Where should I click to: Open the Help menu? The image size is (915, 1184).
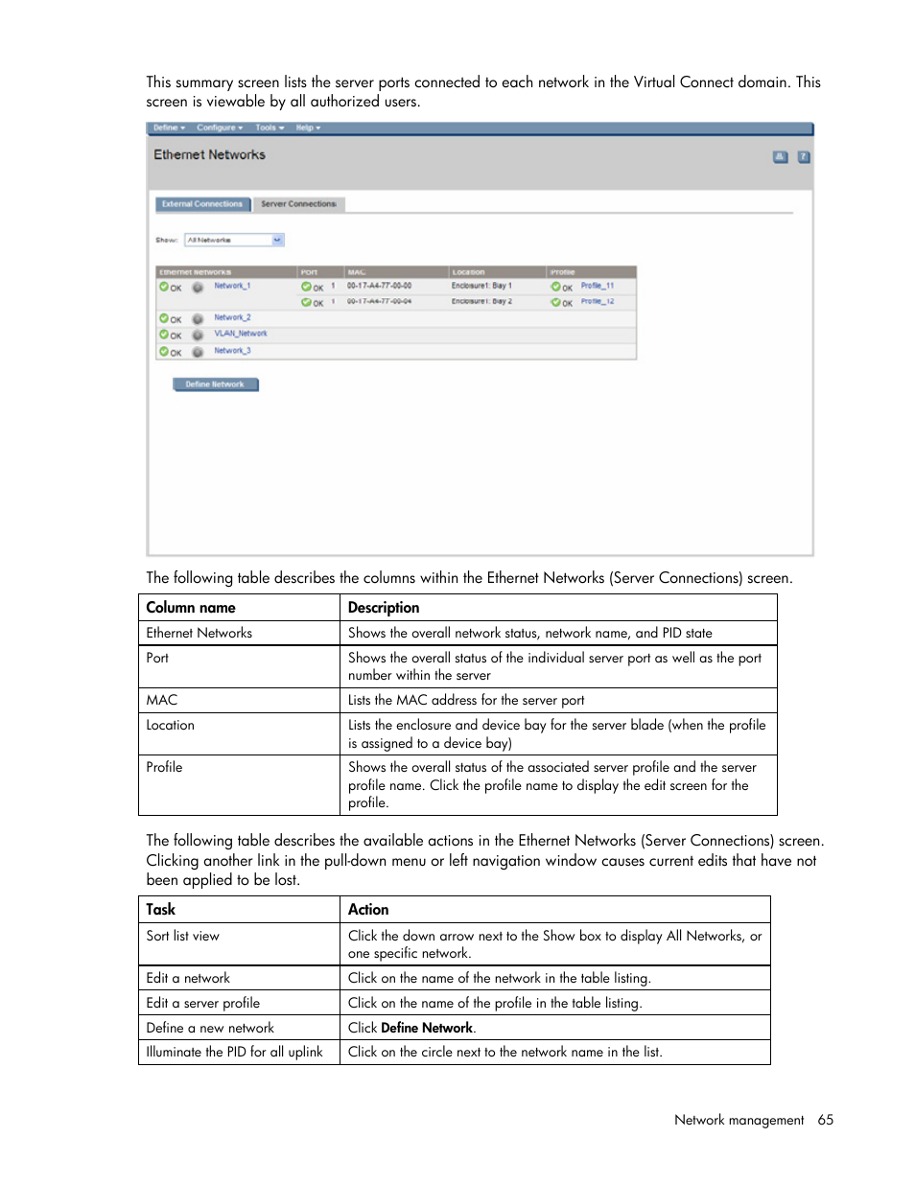coord(308,128)
